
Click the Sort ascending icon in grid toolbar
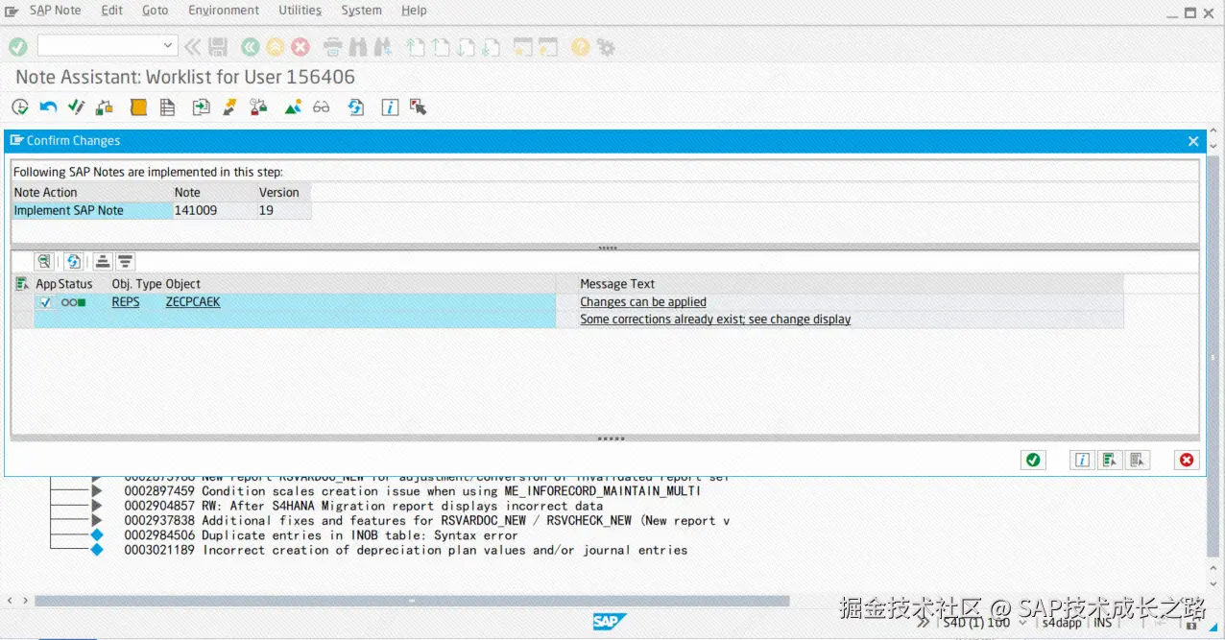103,261
